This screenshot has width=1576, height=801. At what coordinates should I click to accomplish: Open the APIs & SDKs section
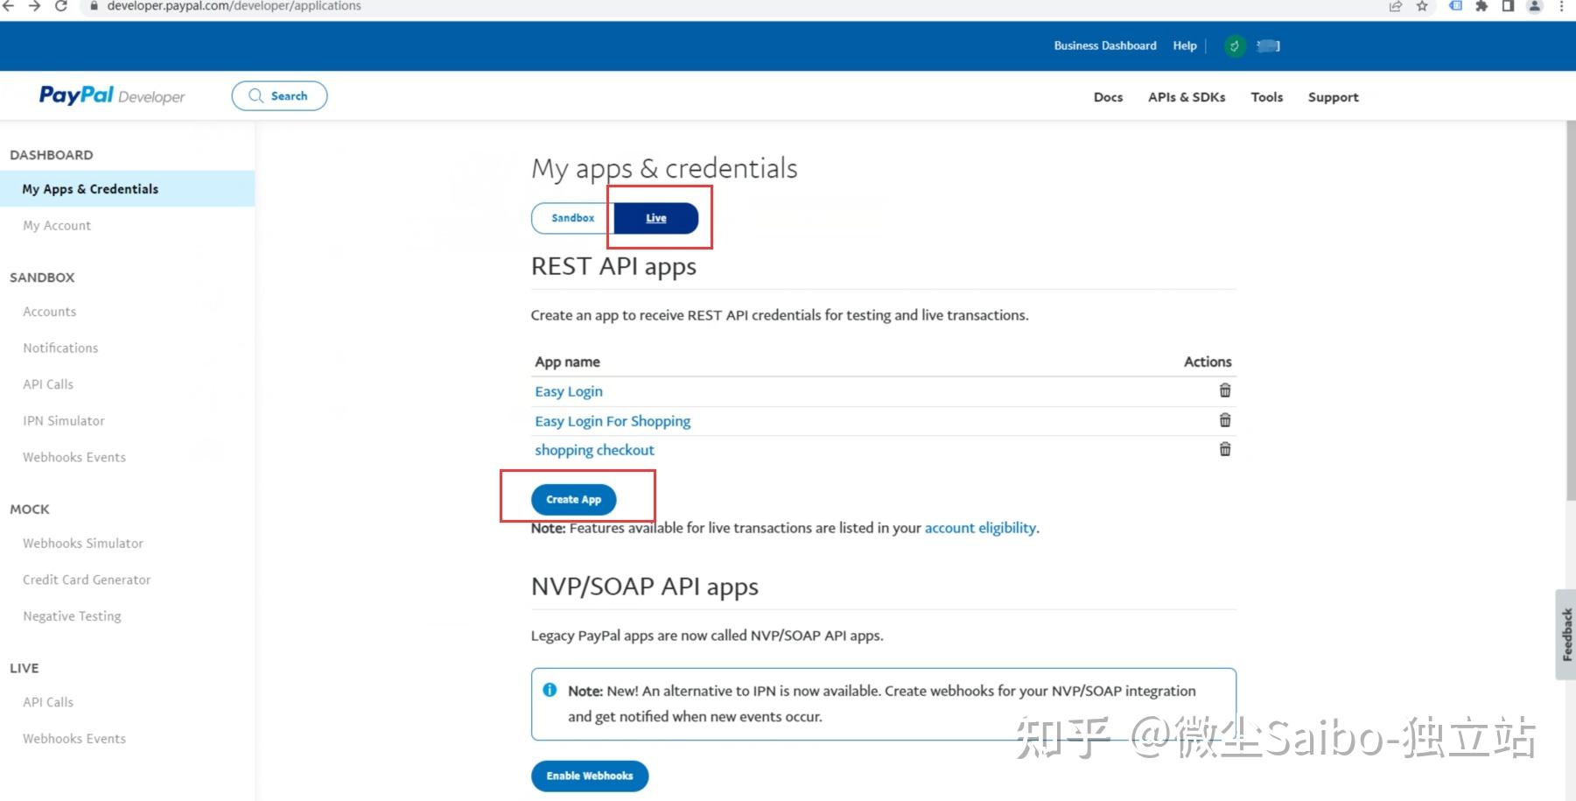[x=1187, y=97]
